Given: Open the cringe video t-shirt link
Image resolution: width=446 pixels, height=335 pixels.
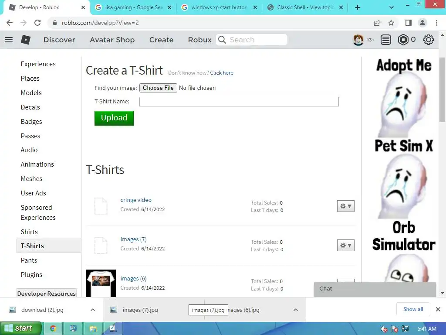Looking at the screenshot, I should pos(136,200).
